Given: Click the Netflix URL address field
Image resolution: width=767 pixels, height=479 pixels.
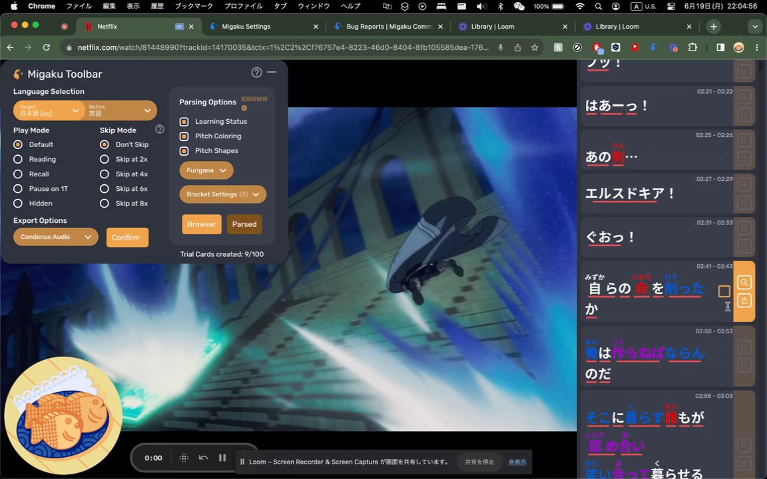Looking at the screenshot, I should (283, 47).
